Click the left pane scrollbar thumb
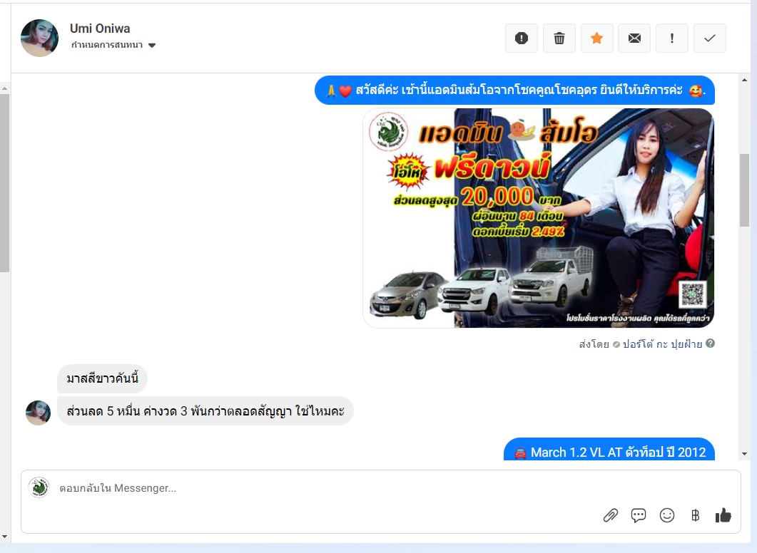The width and height of the screenshot is (757, 553). tap(4, 183)
